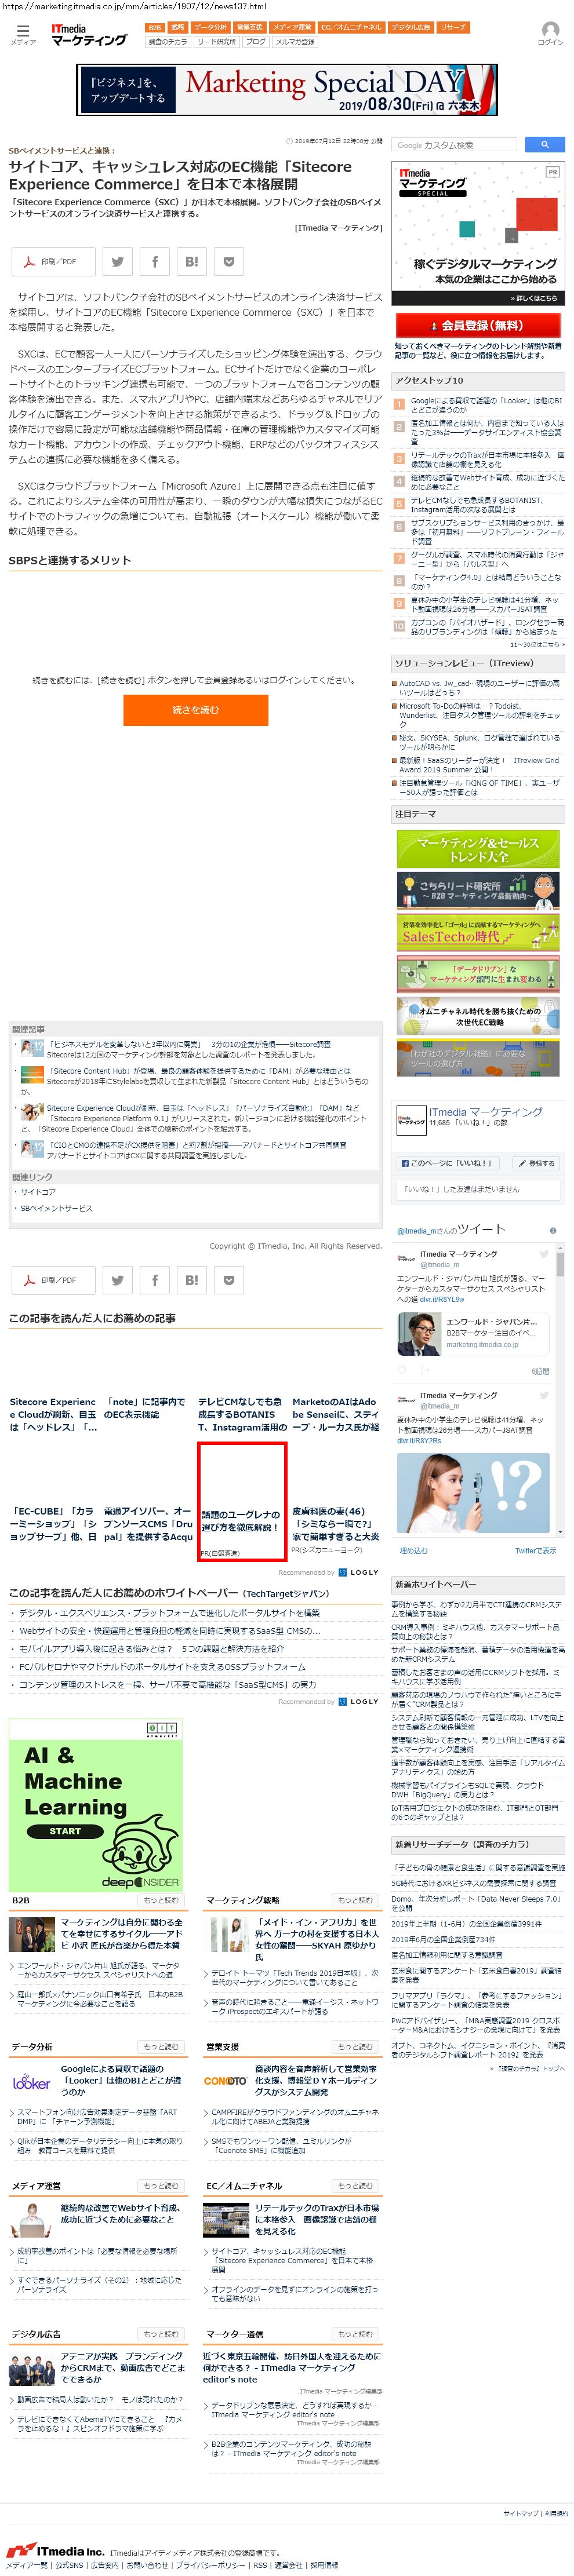Open the 稼ぐデジタルマーケティング sidebar ad
The width and height of the screenshot is (574, 2576).
click(x=479, y=234)
